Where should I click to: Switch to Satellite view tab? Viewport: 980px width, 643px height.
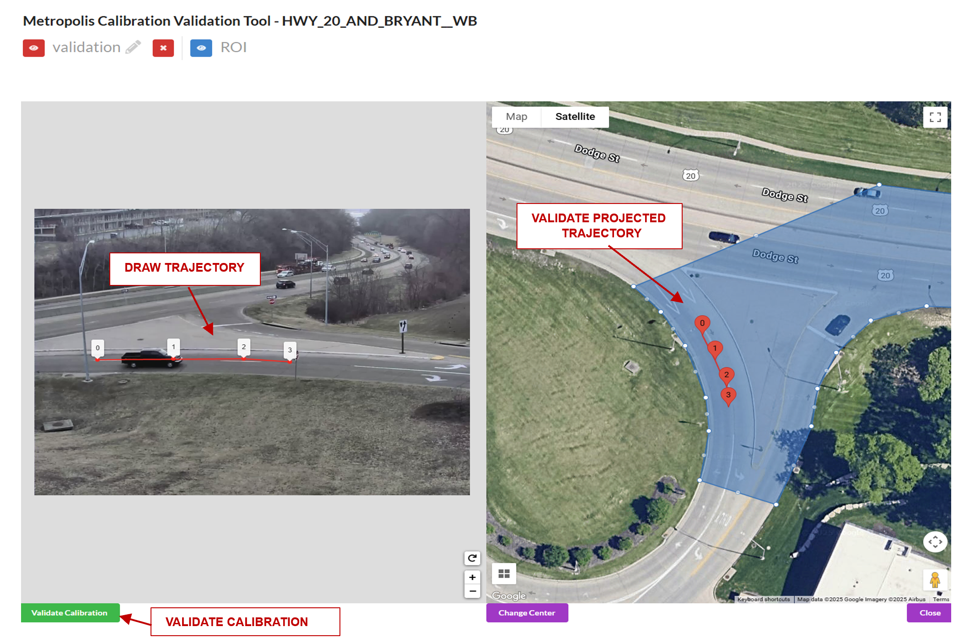tap(575, 117)
